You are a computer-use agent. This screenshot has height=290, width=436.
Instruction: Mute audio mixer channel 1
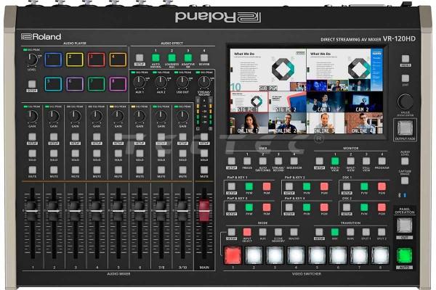pos(31,170)
